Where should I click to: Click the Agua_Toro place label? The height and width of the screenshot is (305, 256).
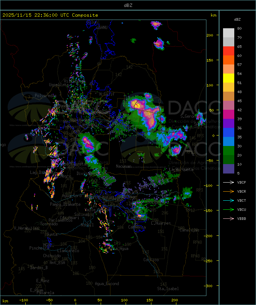(72, 196)
